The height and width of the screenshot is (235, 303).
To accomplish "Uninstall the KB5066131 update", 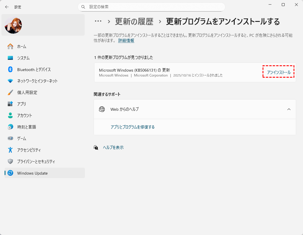I will [x=279, y=72].
